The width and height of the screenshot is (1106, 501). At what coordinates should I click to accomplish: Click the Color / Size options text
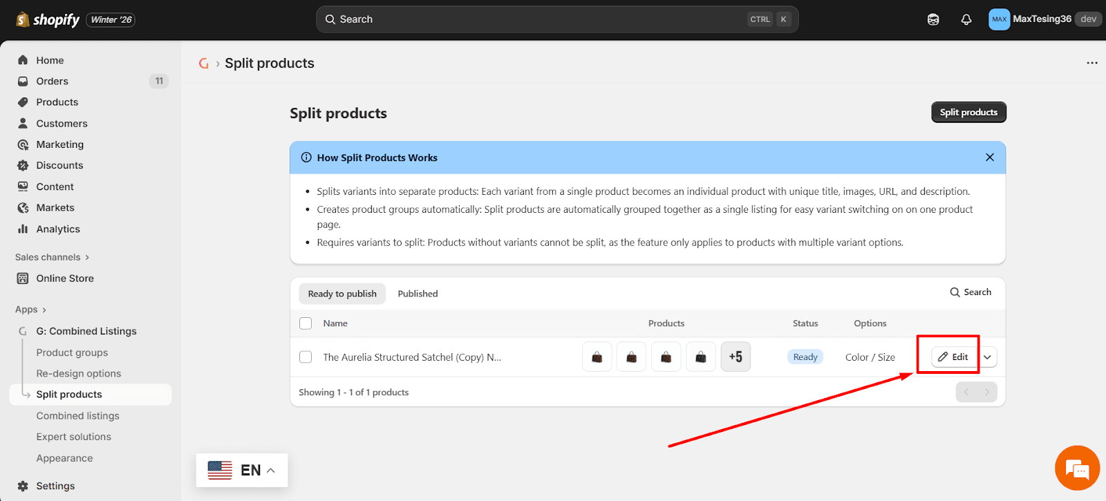(870, 357)
